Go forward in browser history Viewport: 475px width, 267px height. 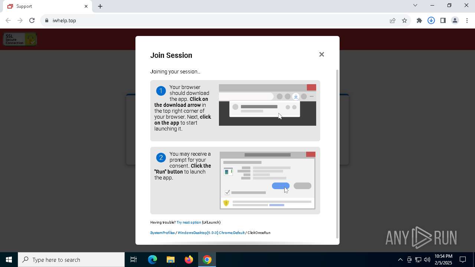click(x=20, y=20)
